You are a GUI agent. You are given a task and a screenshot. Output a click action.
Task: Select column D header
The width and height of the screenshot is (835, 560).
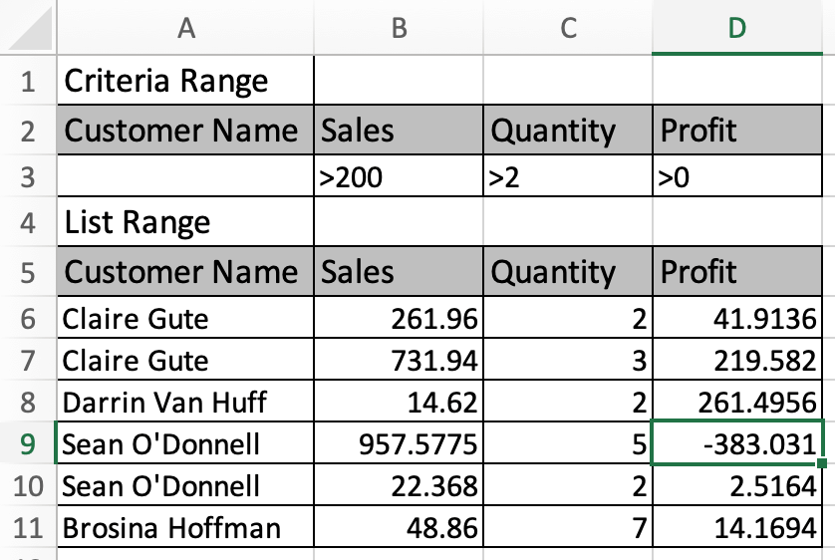(x=737, y=27)
